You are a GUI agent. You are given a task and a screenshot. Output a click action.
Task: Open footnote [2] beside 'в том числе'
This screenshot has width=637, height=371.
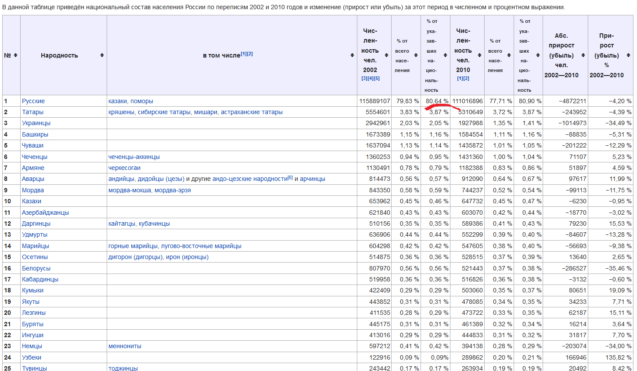(250, 54)
